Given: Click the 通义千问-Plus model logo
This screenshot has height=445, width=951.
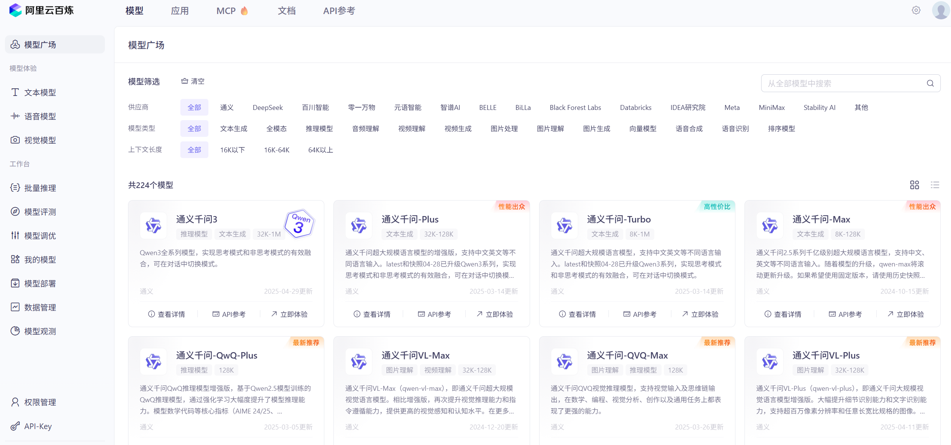Looking at the screenshot, I should click(x=359, y=226).
